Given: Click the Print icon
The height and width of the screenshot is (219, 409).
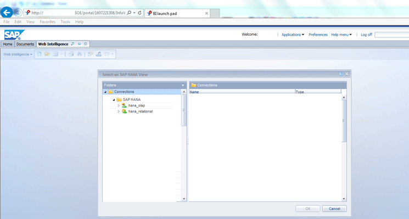Looking at the screenshot, I should click(x=71, y=54).
